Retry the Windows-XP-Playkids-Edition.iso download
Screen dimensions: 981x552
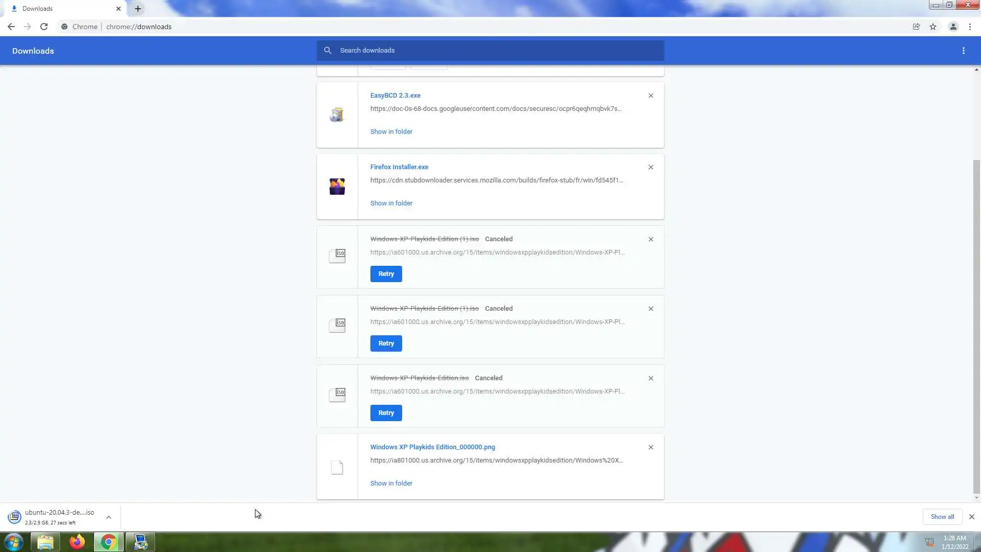(386, 413)
